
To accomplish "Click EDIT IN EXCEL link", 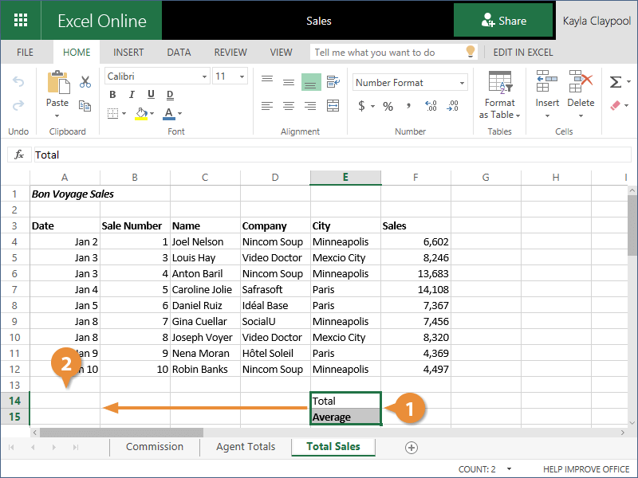I will click(x=522, y=53).
